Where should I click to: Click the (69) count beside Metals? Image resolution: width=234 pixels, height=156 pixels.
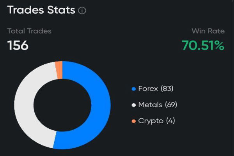pyautogui.click(x=171, y=105)
